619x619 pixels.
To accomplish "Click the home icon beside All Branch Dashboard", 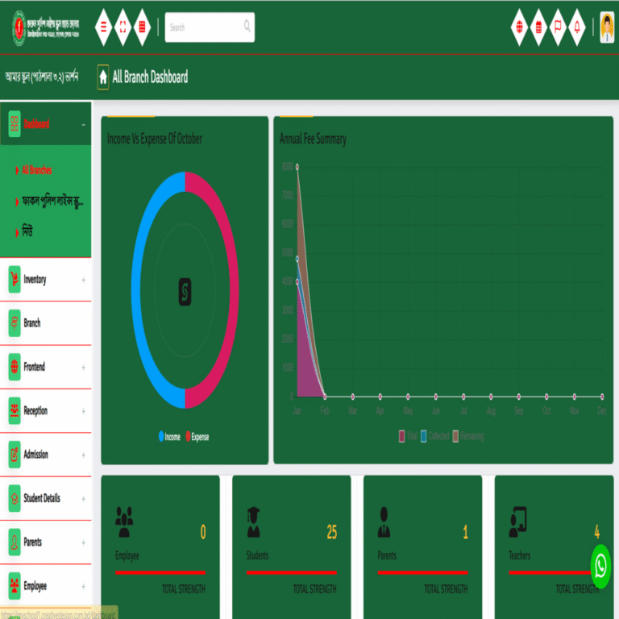I will (103, 77).
